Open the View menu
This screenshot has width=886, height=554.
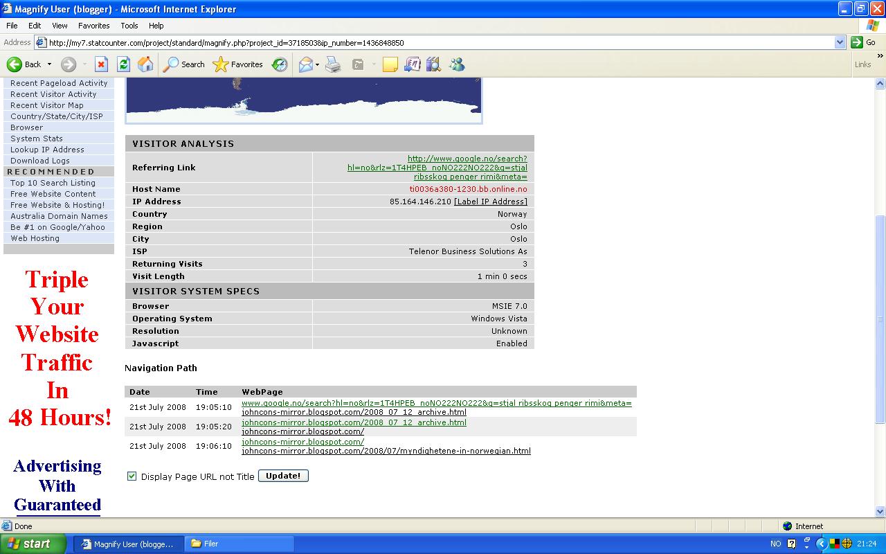coord(60,26)
